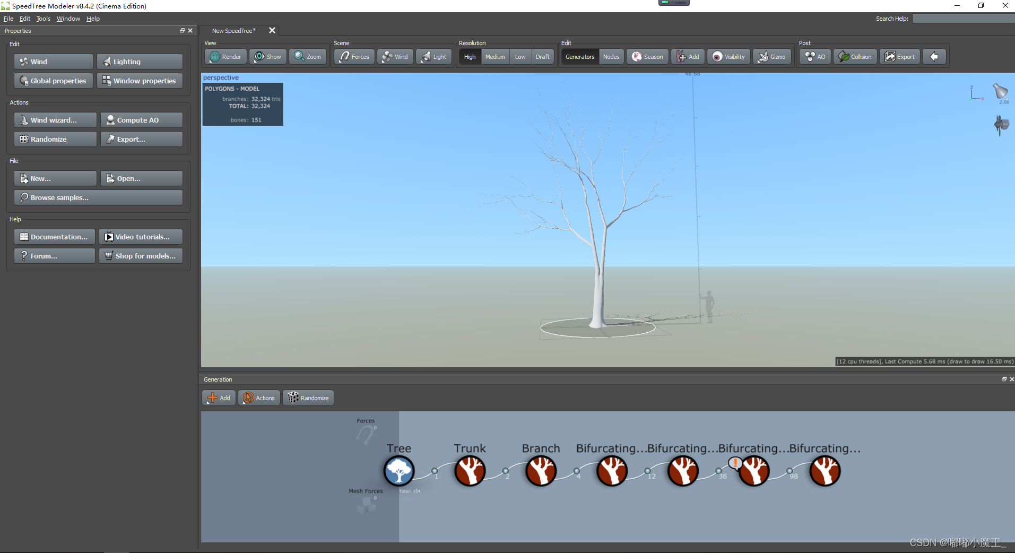Select the Zoom tool
Image resolution: width=1015 pixels, height=553 pixels.
(x=308, y=57)
